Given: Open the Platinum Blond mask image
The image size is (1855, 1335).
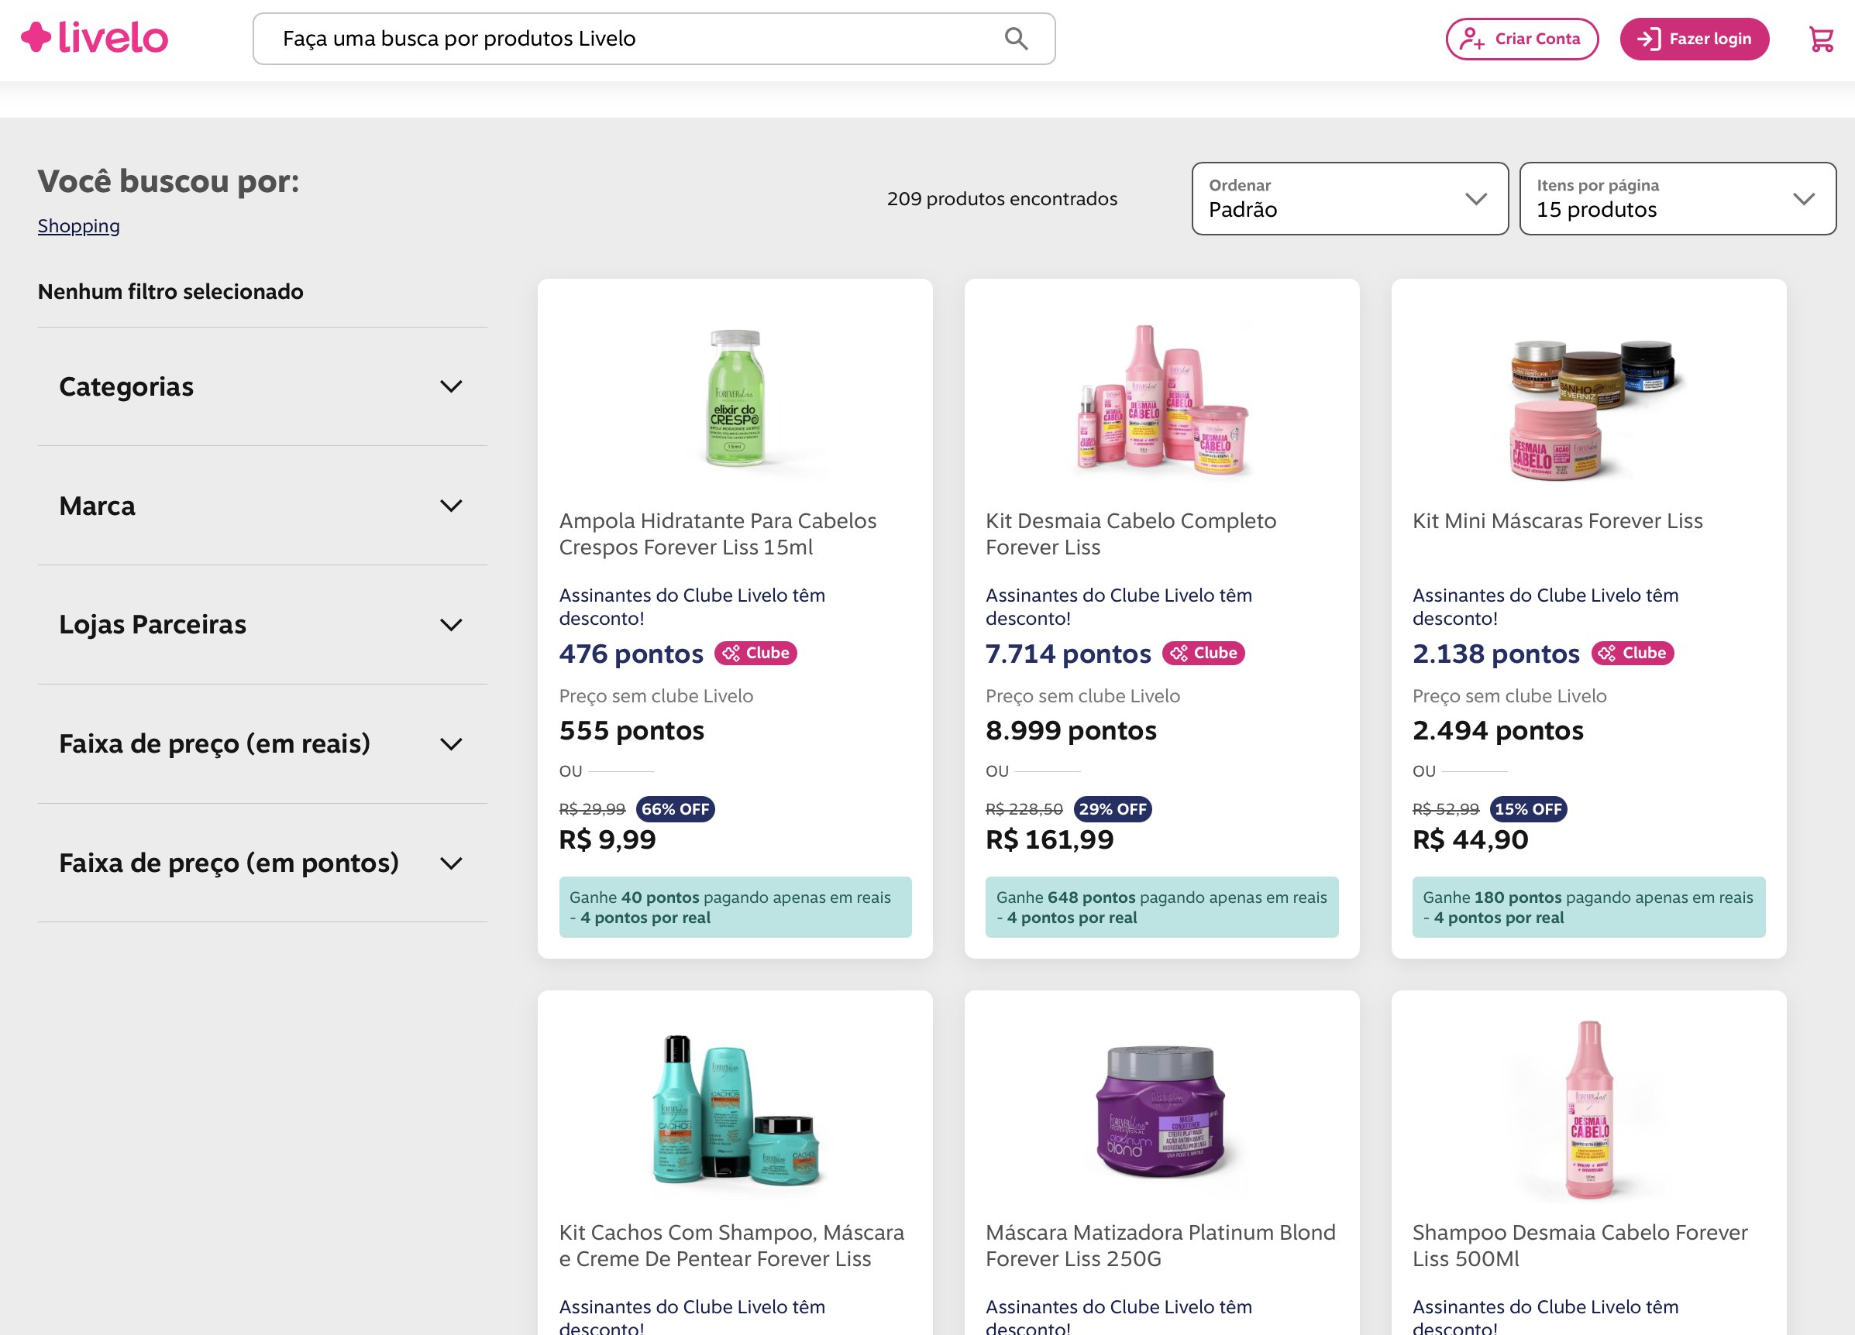Looking at the screenshot, I should [1162, 1110].
